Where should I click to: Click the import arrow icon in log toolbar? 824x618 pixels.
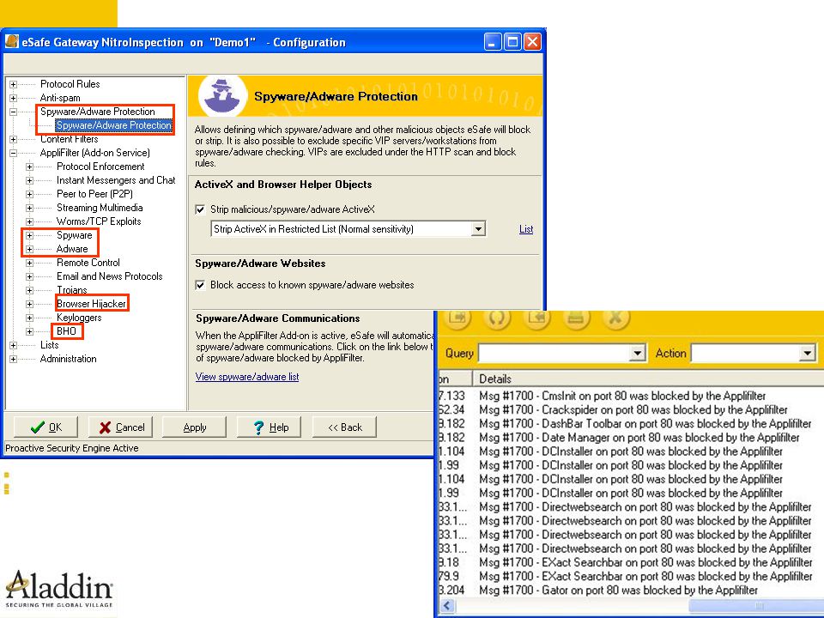[536, 318]
